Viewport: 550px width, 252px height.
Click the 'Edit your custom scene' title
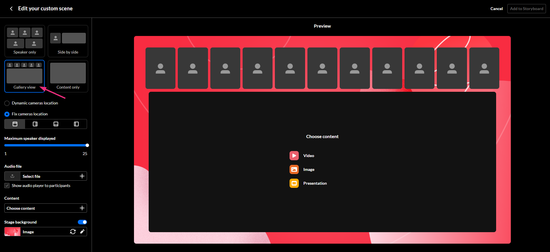coord(45,9)
